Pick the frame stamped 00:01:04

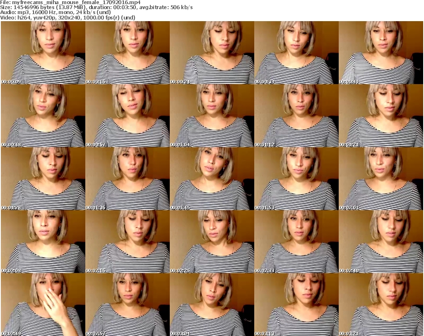[x=212, y=116]
